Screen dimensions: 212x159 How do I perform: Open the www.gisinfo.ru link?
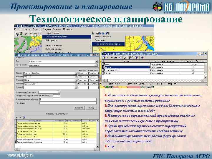(x=20, y=155)
